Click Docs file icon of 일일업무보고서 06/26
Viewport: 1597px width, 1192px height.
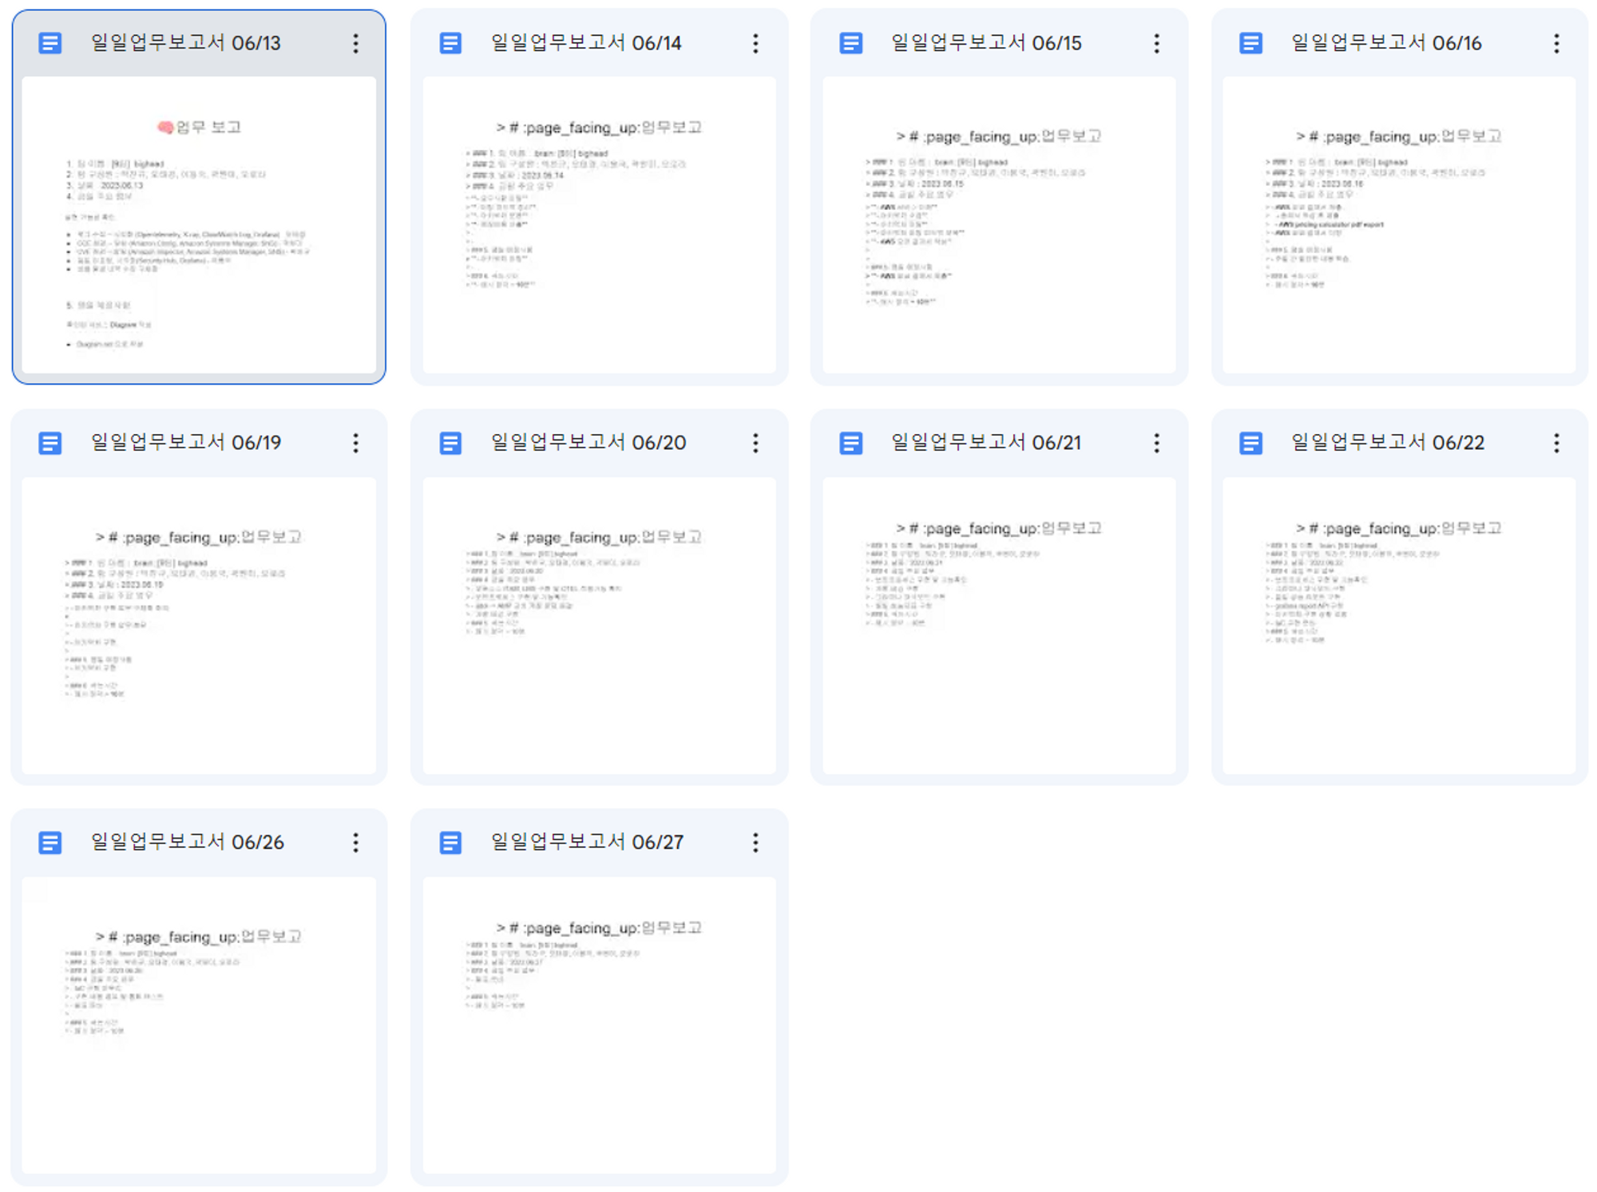[x=50, y=843]
